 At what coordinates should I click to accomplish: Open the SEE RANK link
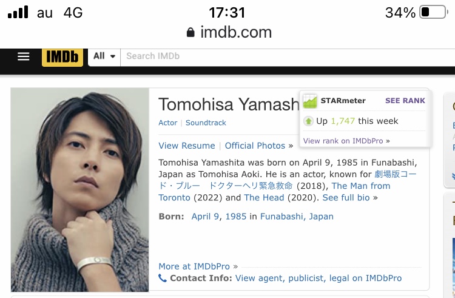click(x=405, y=101)
